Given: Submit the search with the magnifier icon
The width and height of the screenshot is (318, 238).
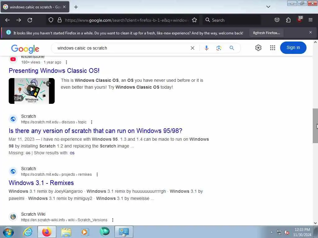Looking at the screenshot, I should [232, 48].
